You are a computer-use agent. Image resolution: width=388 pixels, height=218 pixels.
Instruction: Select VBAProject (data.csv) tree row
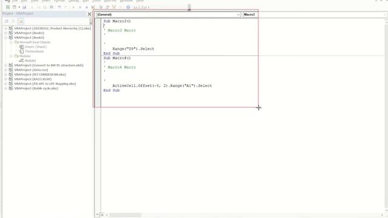(x=31, y=70)
